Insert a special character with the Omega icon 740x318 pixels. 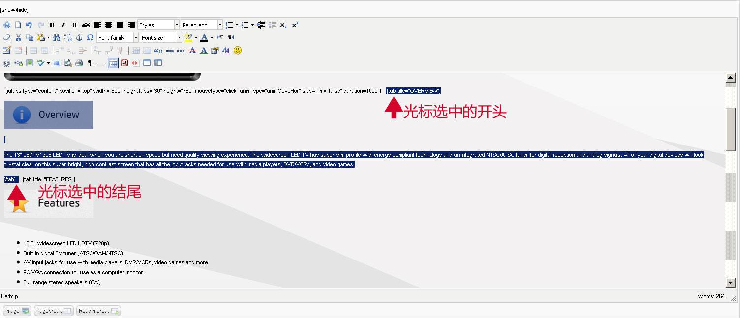(x=90, y=37)
